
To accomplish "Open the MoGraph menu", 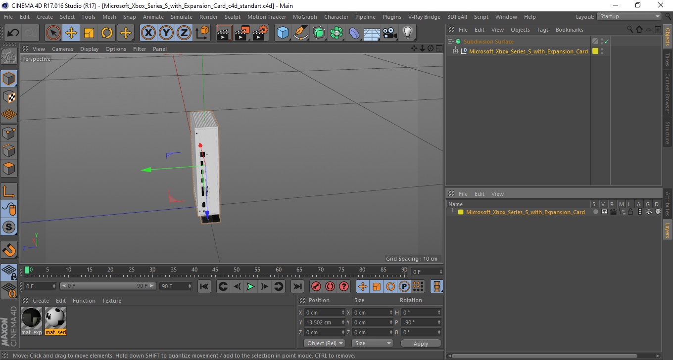I will tap(305, 17).
